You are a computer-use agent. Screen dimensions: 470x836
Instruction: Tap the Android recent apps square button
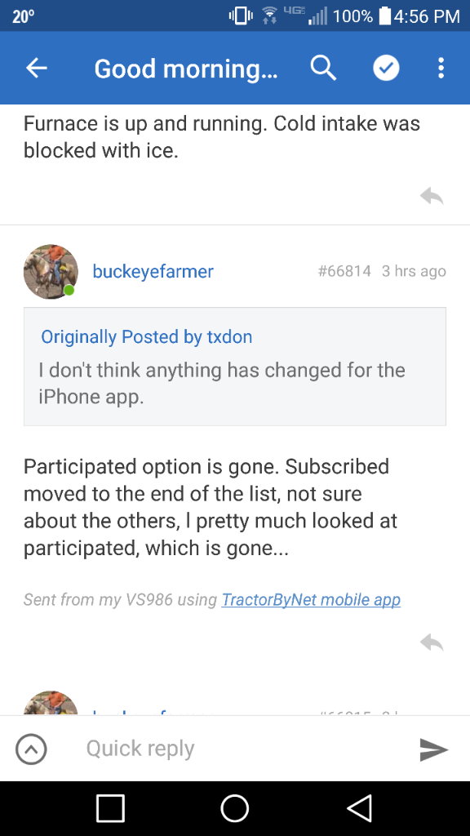pos(110,808)
